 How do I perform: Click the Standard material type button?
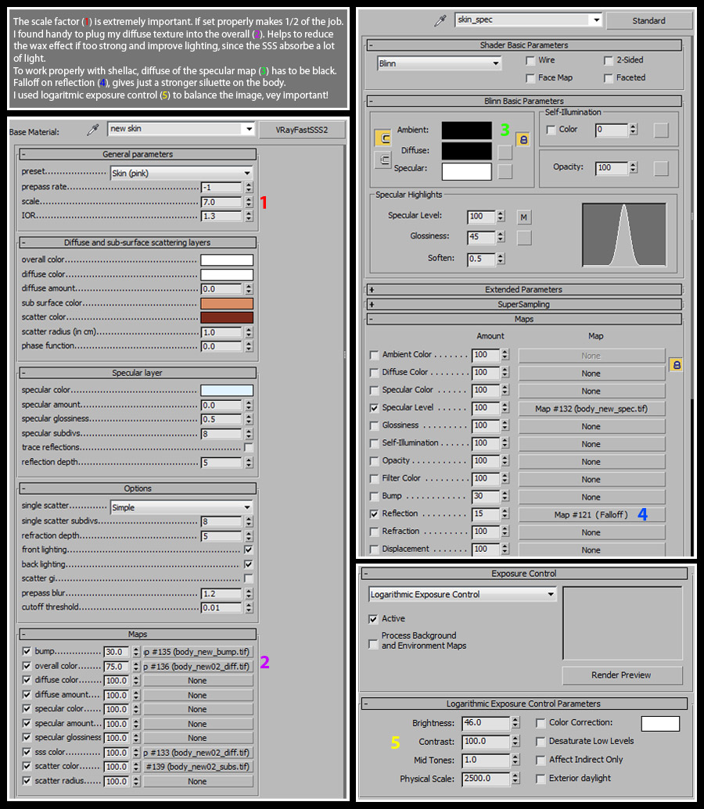click(648, 20)
